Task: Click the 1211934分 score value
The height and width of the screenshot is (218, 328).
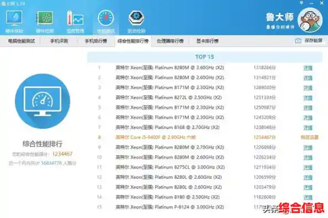Action: click(264, 167)
